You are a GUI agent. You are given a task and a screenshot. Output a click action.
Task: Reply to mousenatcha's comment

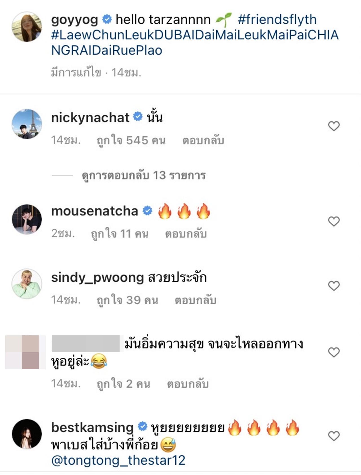186,234
